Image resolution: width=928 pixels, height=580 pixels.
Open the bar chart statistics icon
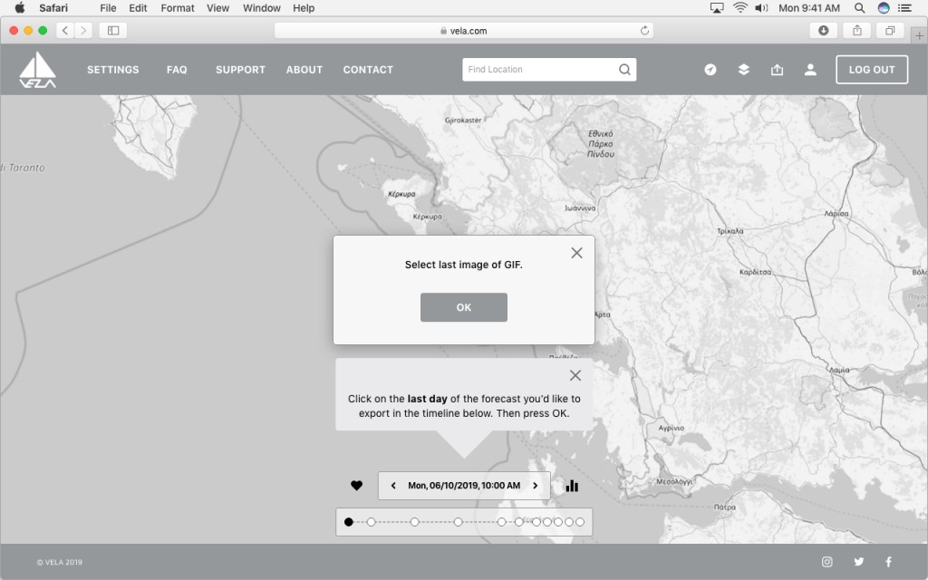tap(572, 486)
